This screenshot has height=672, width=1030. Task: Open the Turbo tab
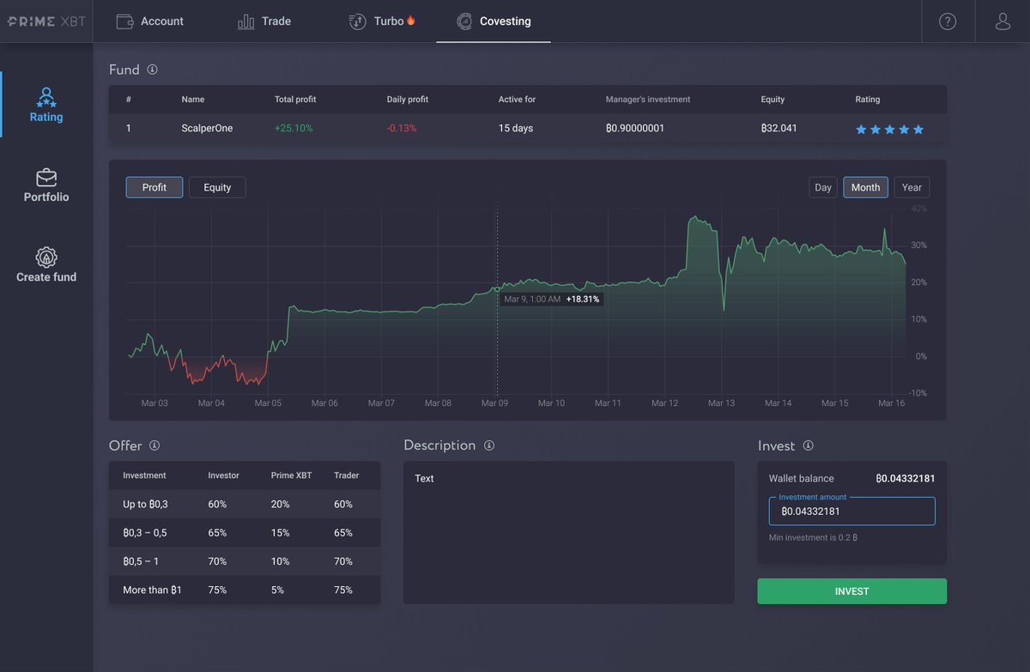(381, 21)
